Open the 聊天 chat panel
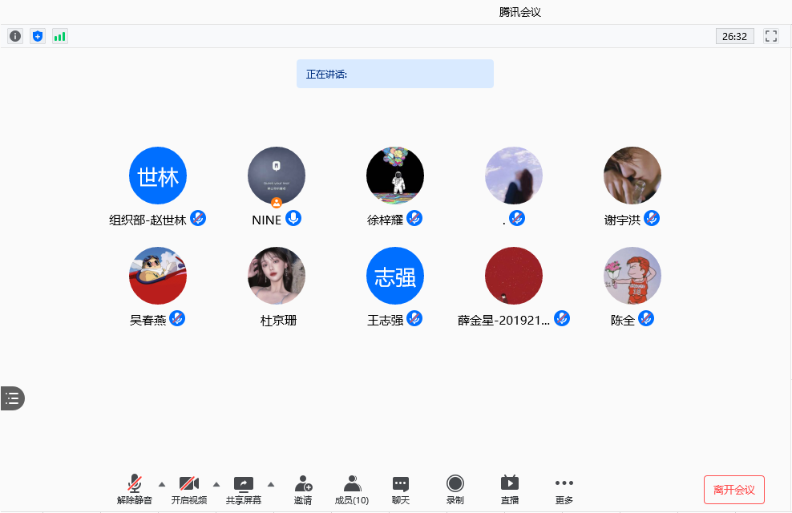 coord(401,489)
